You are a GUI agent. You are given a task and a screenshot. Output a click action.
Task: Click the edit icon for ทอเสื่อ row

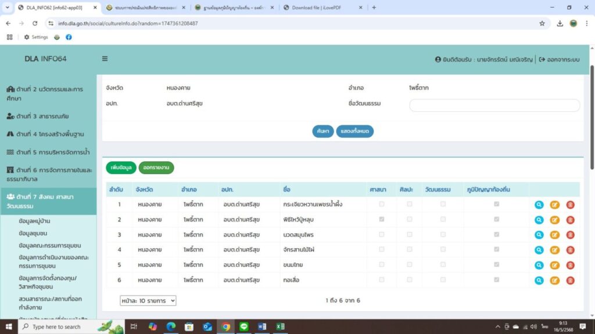tap(554, 280)
